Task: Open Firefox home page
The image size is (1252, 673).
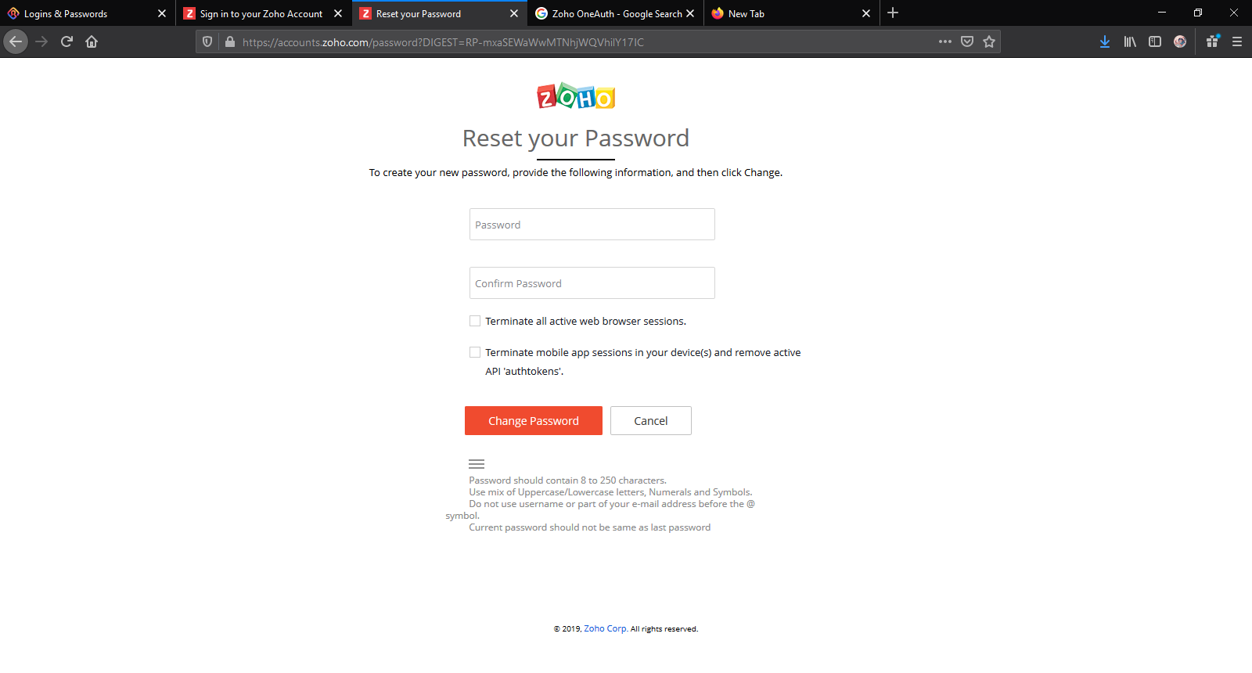Action: 92,41
